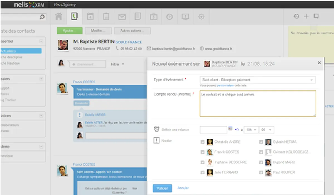The height and width of the screenshot is (195, 334).
Task: Check the Franck COSTES notify checkbox
Action: [202, 152]
